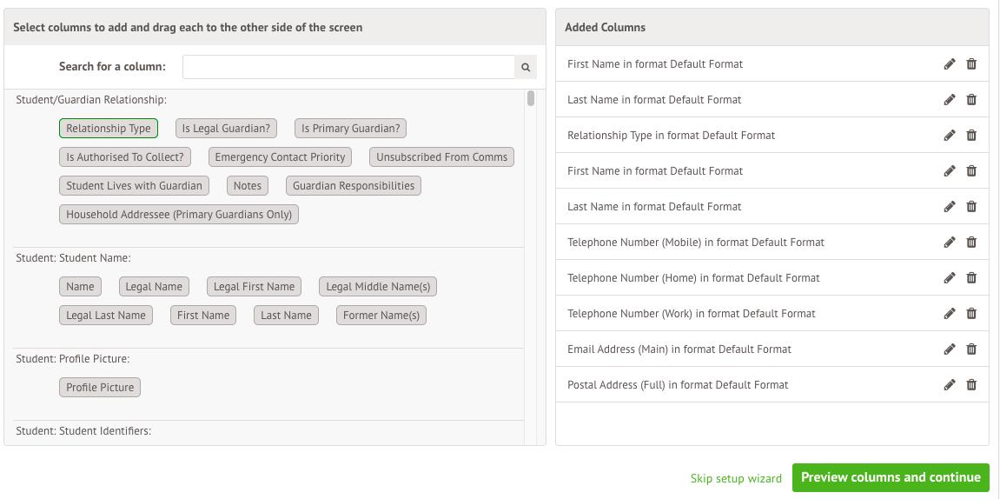Click the Search for a column field

348,67
